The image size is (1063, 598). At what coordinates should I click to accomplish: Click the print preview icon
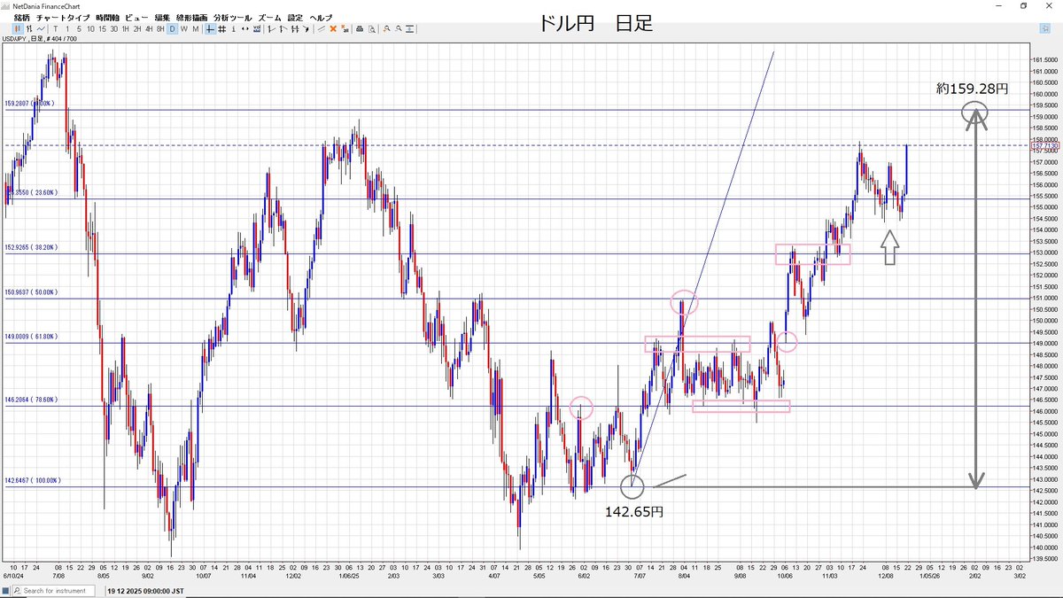(x=371, y=28)
